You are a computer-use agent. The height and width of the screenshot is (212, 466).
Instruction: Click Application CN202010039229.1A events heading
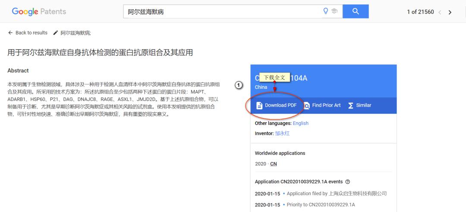299,182
